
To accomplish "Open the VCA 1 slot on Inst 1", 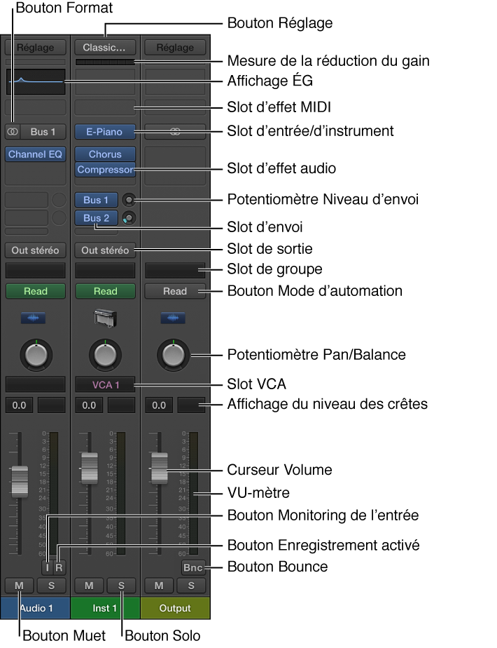I will [105, 384].
